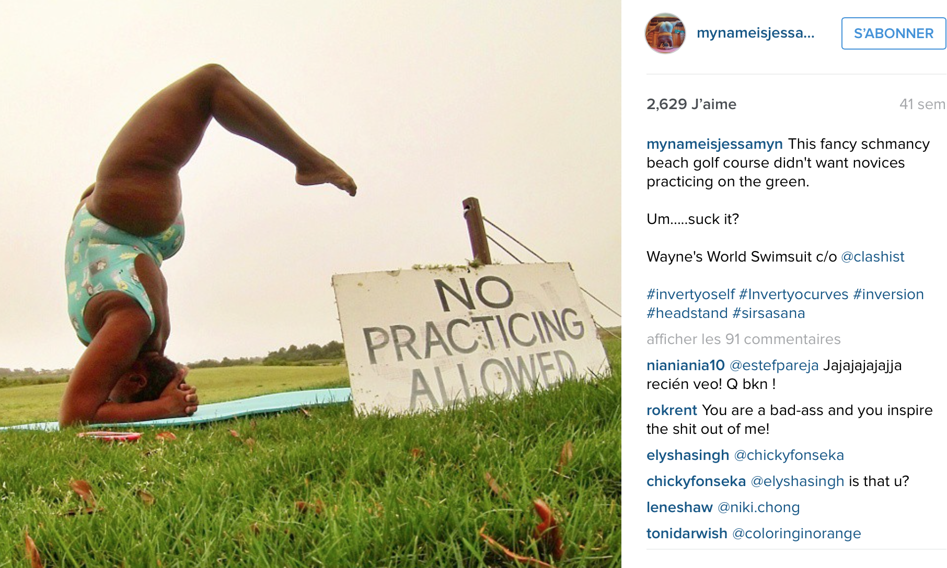Viewport: 947px width, 568px height.
Task: Open the mynameisjessamyn profile avatar
Action: pyautogui.click(x=665, y=33)
